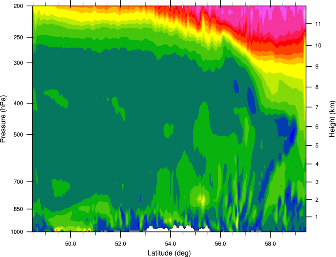This screenshot has width=336, height=257.
Task: Select the 300 pressure tick label
Action: pyautogui.click(x=18, y=63)
